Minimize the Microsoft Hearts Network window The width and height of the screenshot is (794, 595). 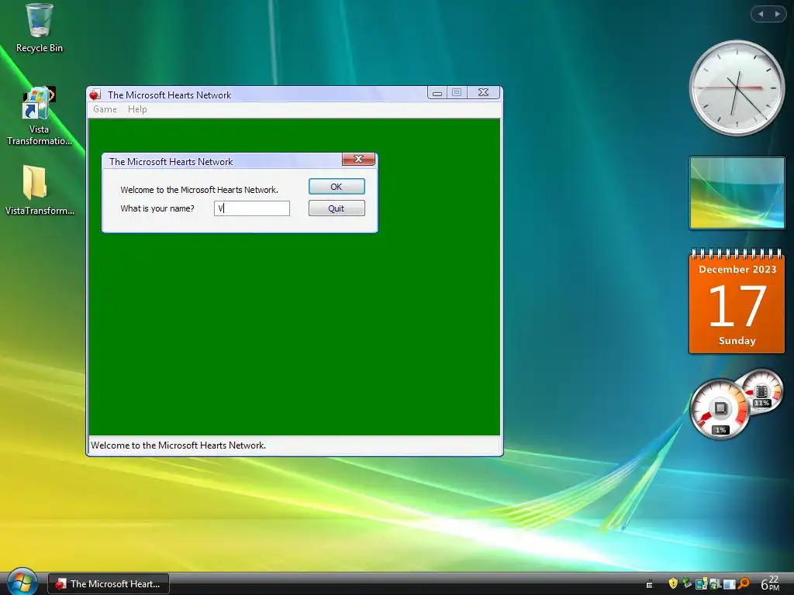(x=437, y=93)
